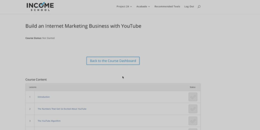Open The Numbers That Get Us Excited lesson
Viewport: 260px width, 130px height.
(x=62, y=109)
